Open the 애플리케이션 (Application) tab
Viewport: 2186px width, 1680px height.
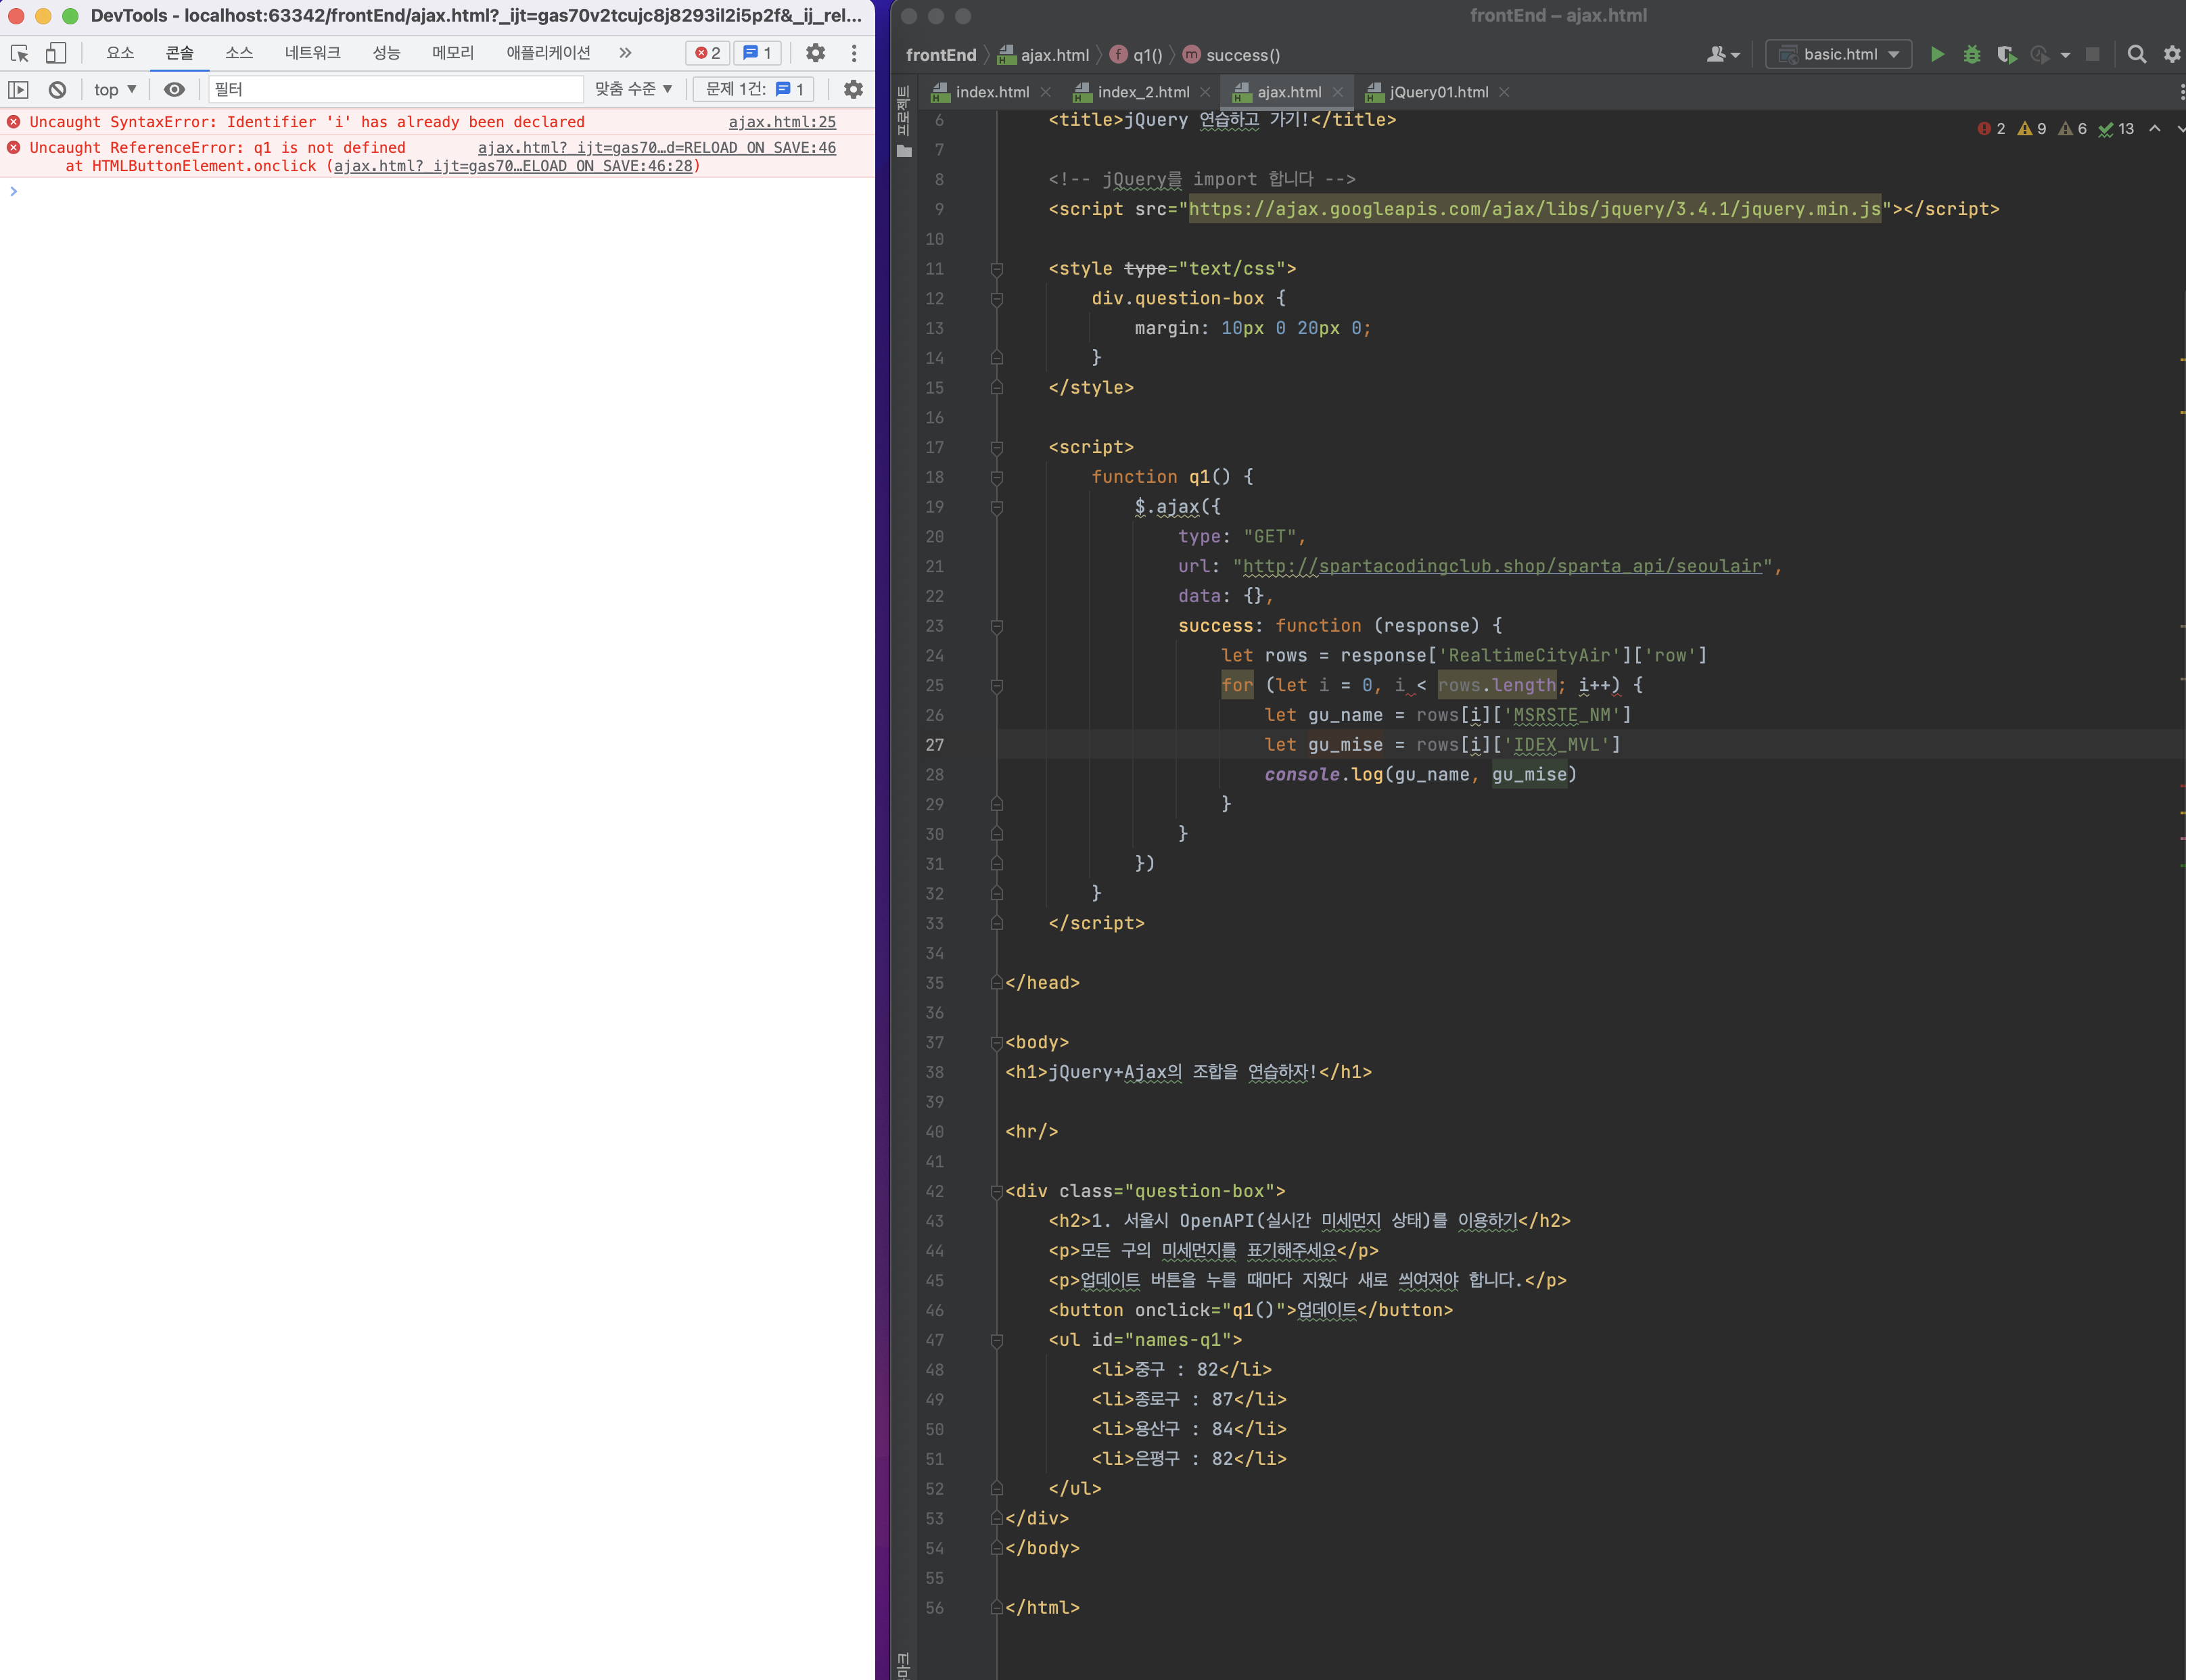click(x=548, y=53)
